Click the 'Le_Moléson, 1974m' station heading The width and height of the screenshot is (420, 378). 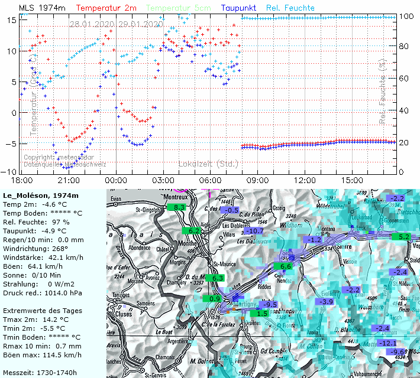coord(41,195)
